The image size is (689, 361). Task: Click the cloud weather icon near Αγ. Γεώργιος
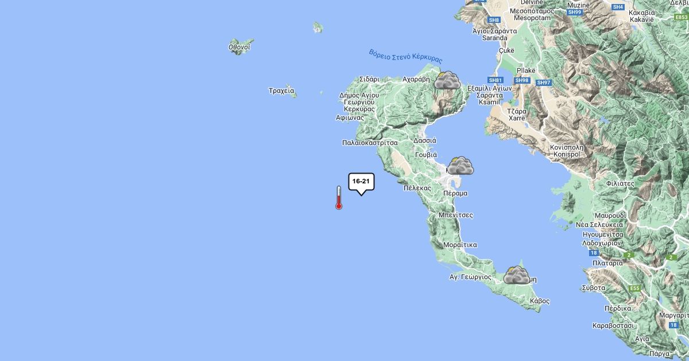[517, 276]
